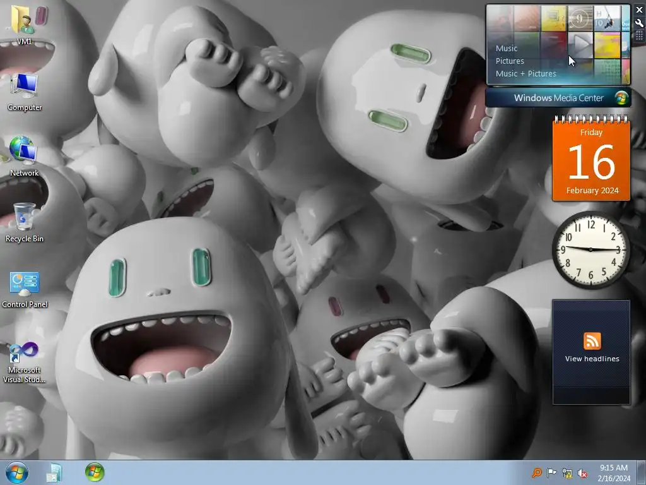The width and height of the screenshot is (646, 485).
Task: Close the Media Center gadget
Action: coord(639,10)
